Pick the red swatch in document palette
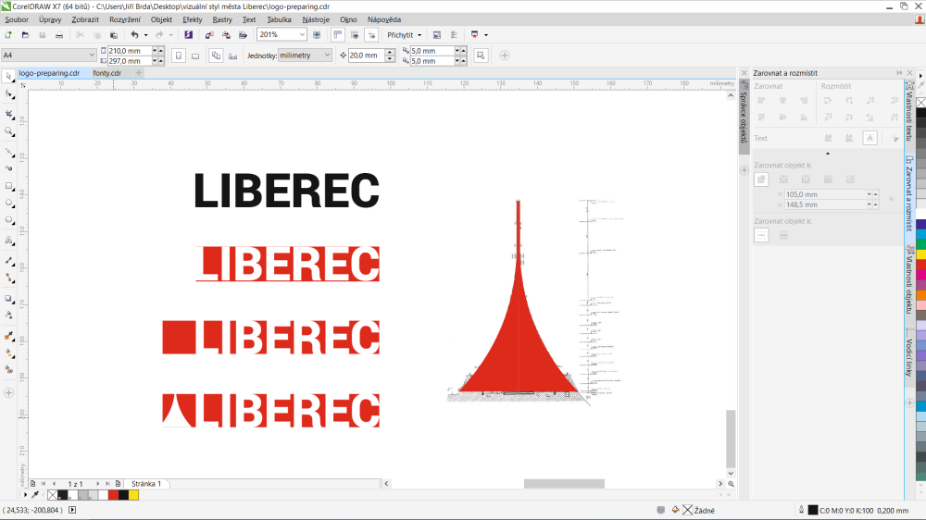 coord(113,495)
